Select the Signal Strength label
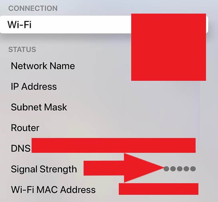The height and width of the screenshot is (202, 218). (44, 169)
